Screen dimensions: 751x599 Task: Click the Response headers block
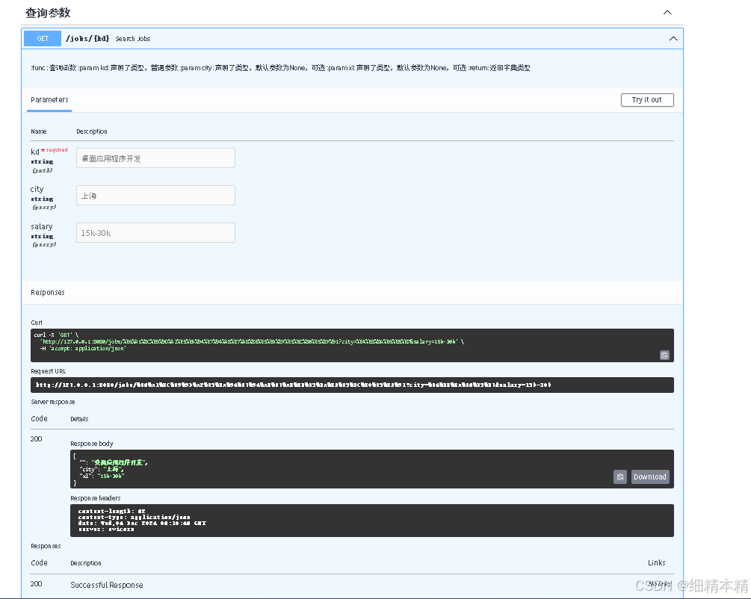(x=371, y=521)
